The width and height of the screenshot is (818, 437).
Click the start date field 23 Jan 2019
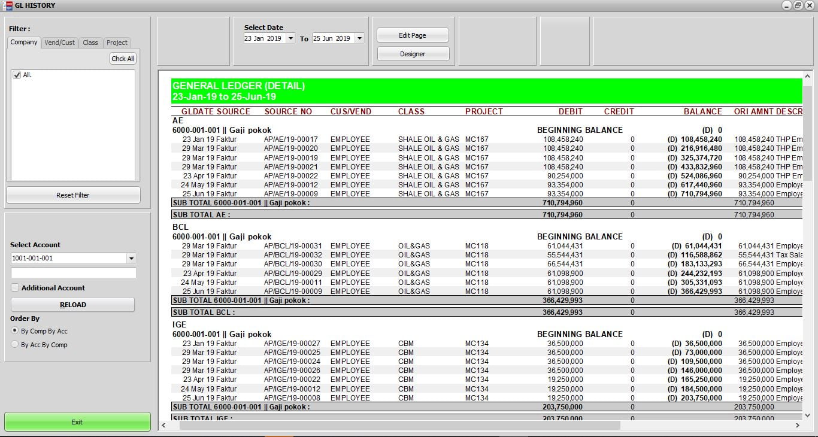[x=264, y=38]
